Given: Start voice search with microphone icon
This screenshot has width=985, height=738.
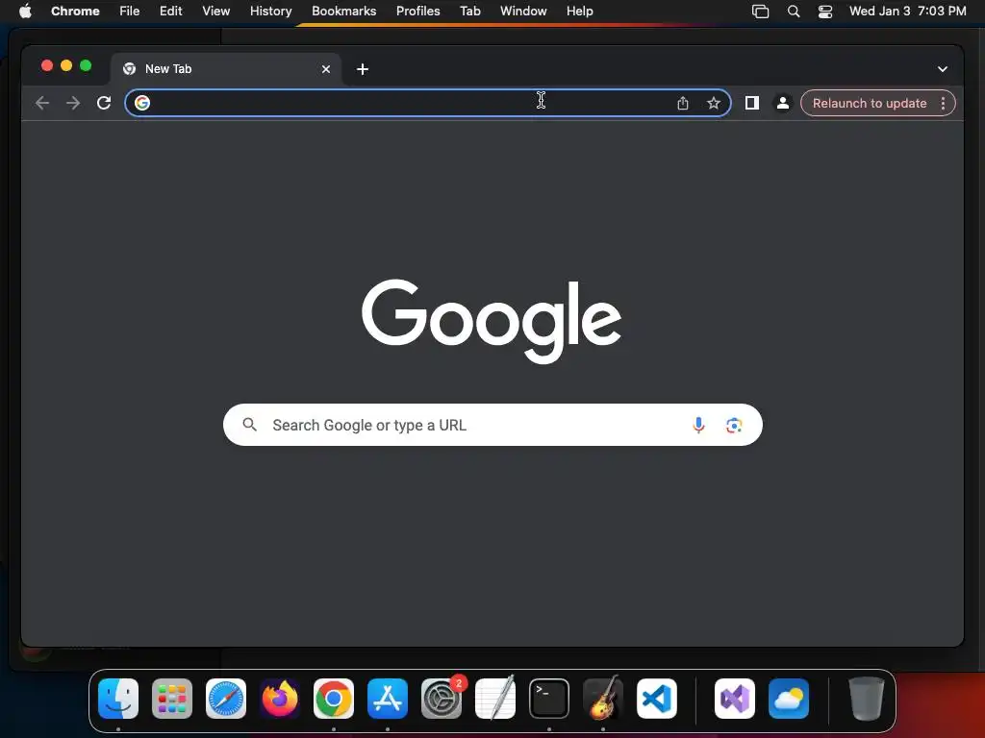Looking at the screenshot, I should point(698,425).
